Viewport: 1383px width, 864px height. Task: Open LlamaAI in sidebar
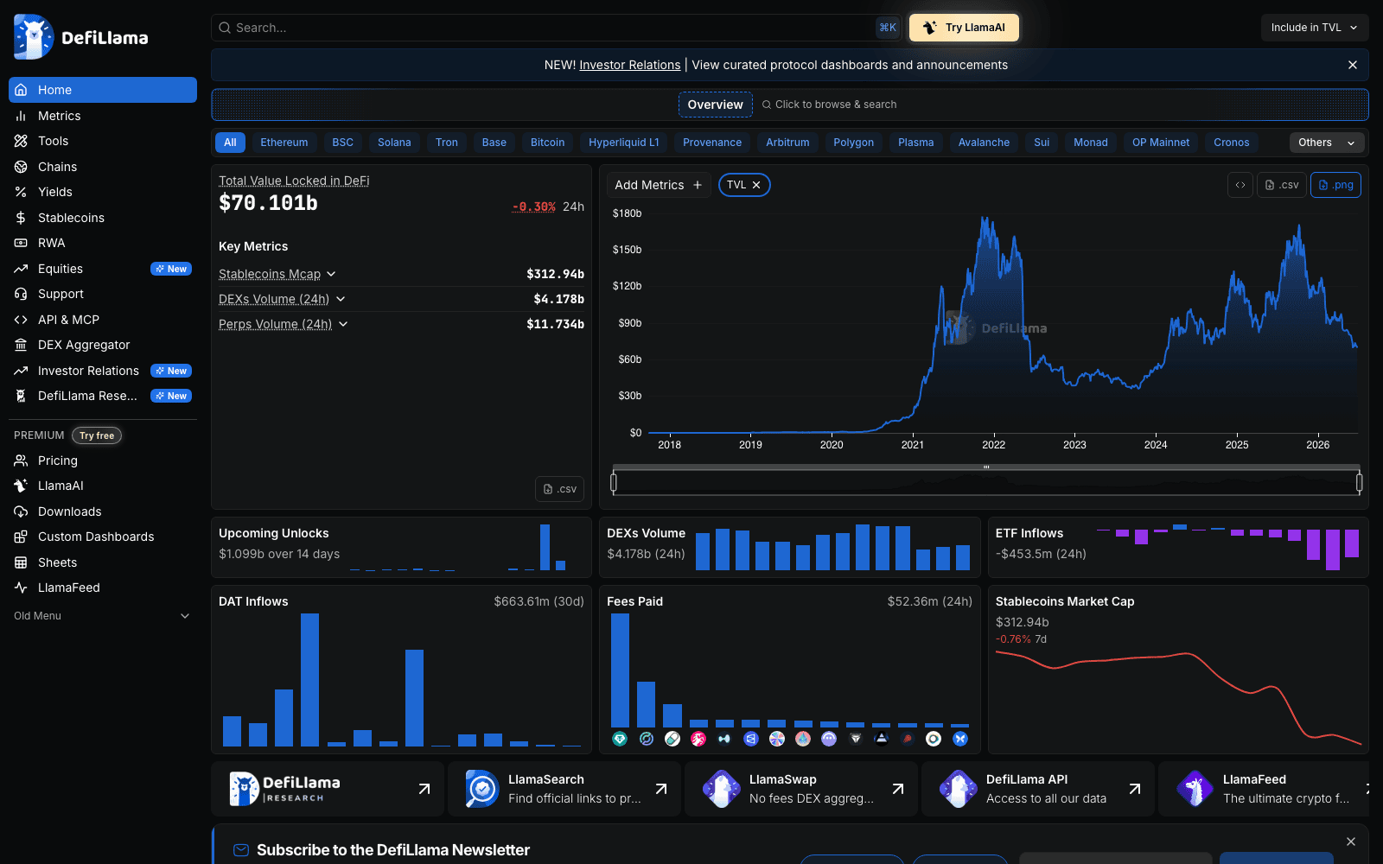click(x=103, y=486)
